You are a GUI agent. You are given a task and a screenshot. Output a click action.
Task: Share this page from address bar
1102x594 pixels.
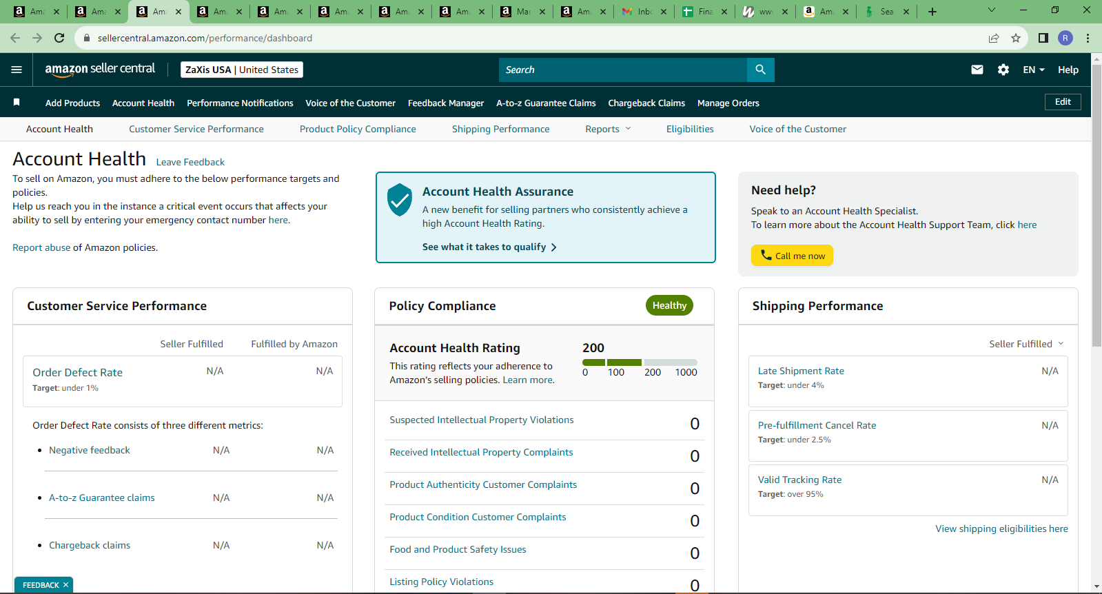pos(994,38)
